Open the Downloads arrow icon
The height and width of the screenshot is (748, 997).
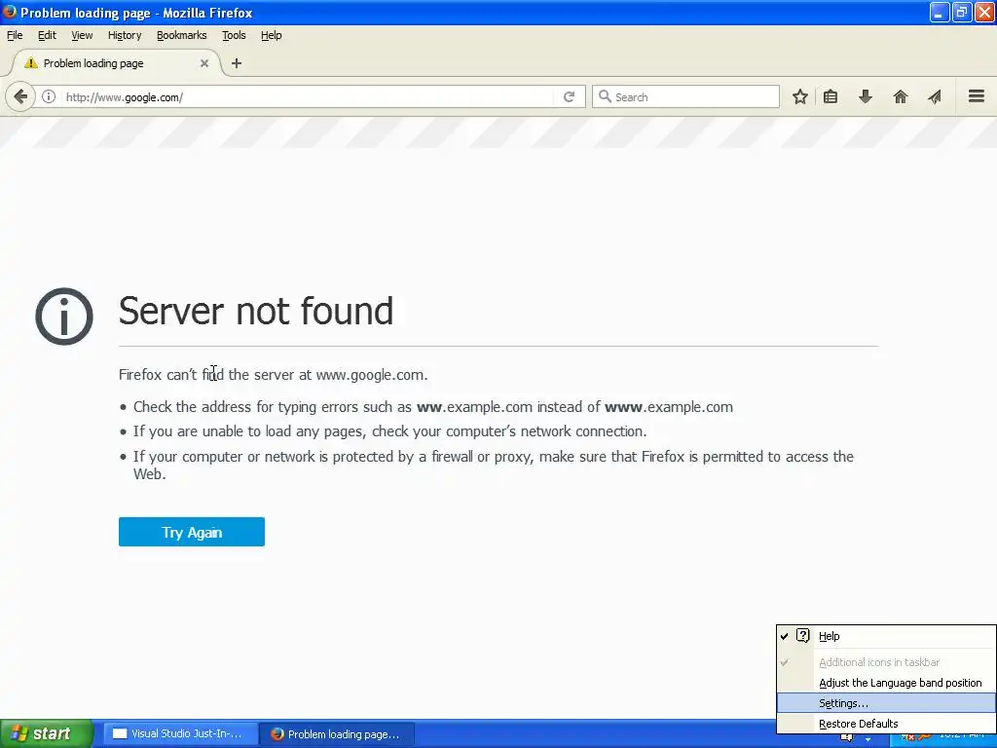click(x=865, y=96)
